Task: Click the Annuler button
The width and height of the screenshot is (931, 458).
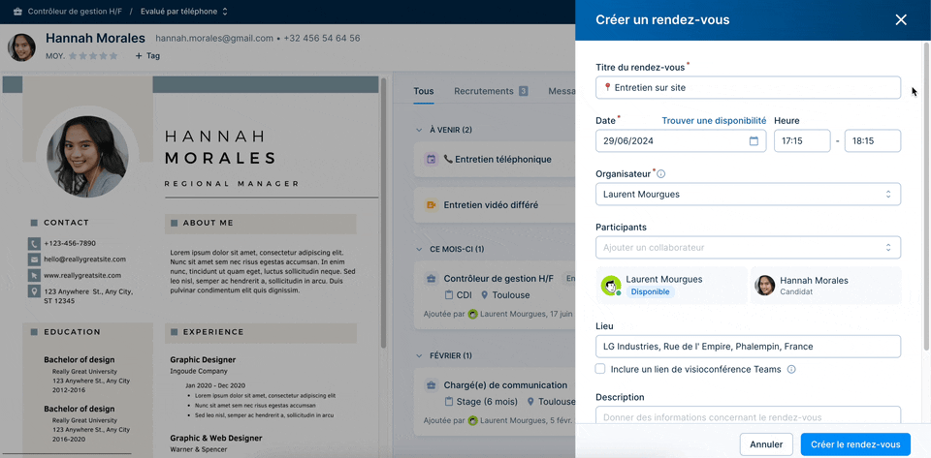Action: click(766, 444)
